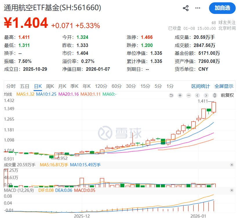Image resolution: width=238 pixels, height=220 pixels.
Task: Select the 月K monthly candlestick tab
Action: (x=62, y=86)
